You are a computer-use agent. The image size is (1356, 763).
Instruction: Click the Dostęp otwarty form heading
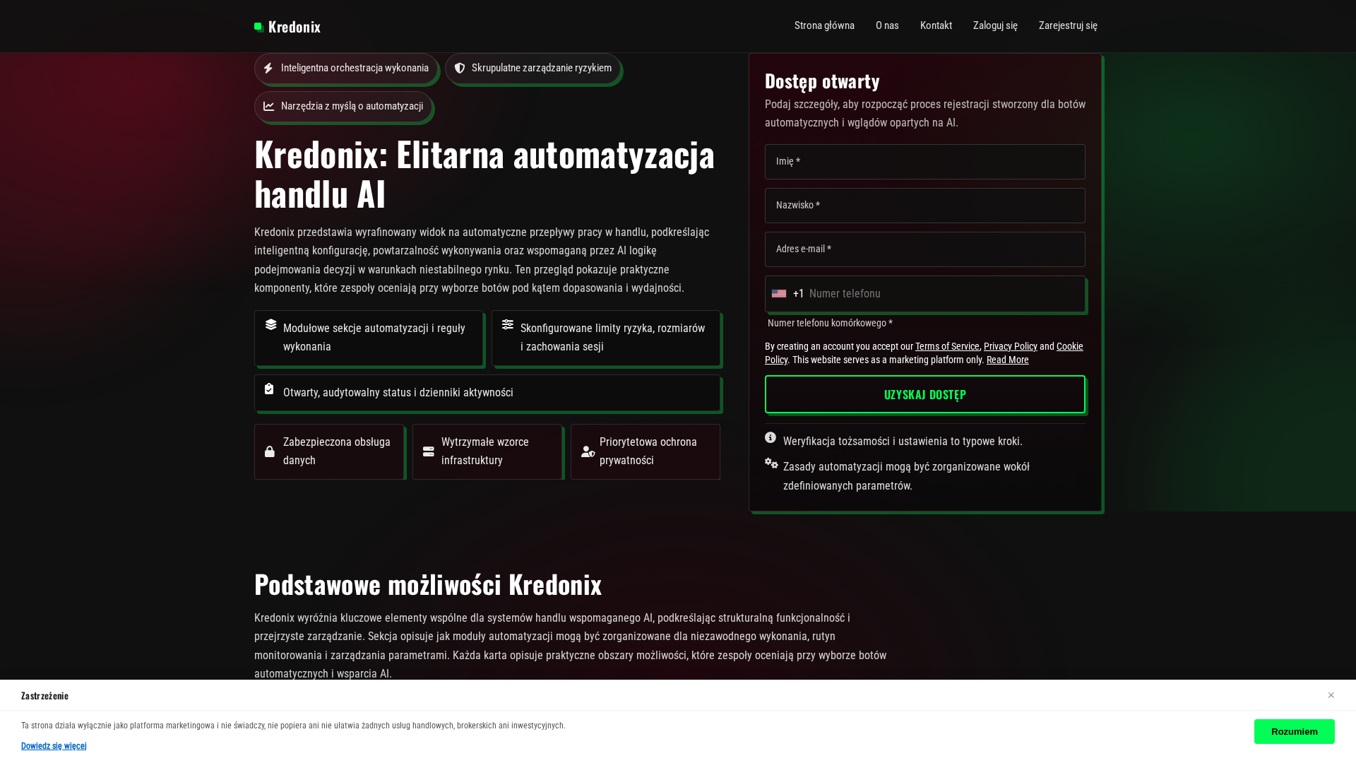822,81
